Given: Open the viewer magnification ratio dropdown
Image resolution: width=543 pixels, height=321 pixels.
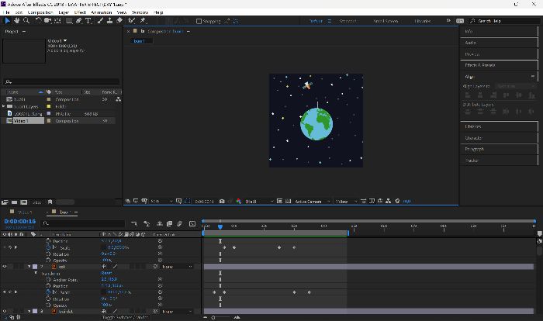Looking at the screenshot, I should [x=161, y=201].
